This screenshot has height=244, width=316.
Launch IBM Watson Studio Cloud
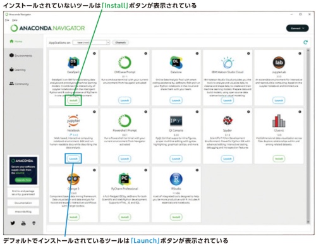[228, 101]
